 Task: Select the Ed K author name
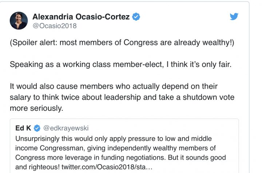click(23, 128)
